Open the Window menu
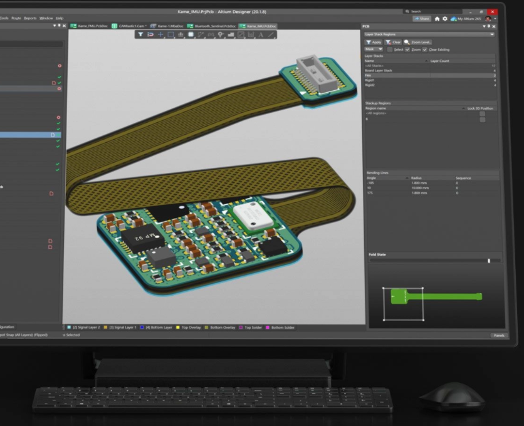The image size is (524, 426). click(46, 18)
